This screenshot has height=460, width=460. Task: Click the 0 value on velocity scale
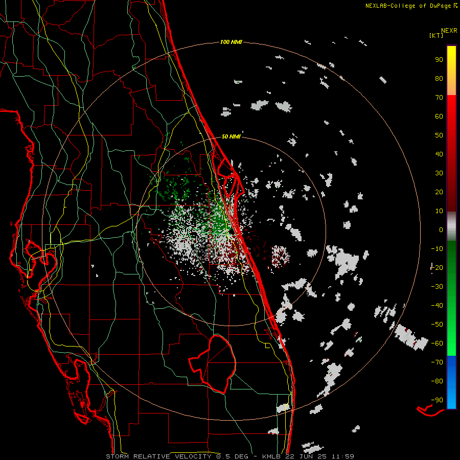point(441,229)
